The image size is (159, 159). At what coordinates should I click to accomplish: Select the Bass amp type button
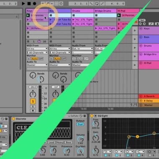tap(69, 142)
